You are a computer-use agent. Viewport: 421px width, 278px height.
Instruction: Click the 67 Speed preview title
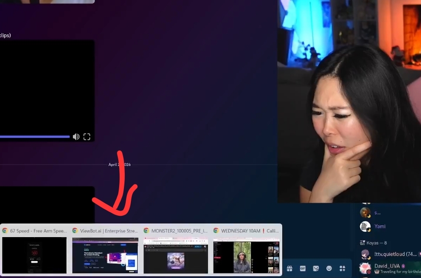38,231
